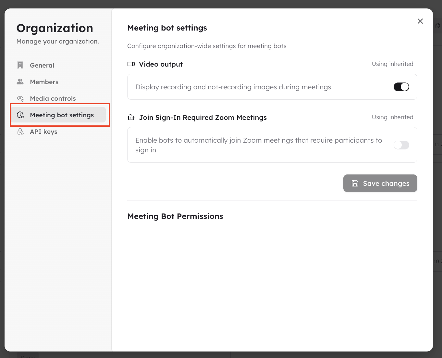This screenshot has width=442, height=358.
Task: Click "Using inherited" beside Join Sign-In Required
Action: [392, 117]
